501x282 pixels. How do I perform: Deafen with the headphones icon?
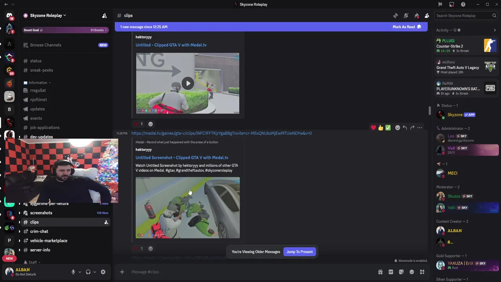[x=88, y=272]
